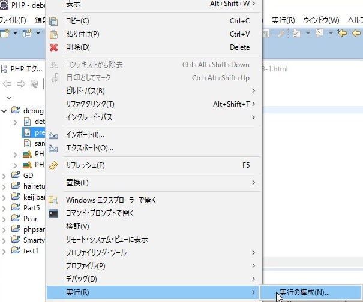The image size is (363, 302).
Task: Click the Import (インポート) icon
Action: click(x=54, y=135)
